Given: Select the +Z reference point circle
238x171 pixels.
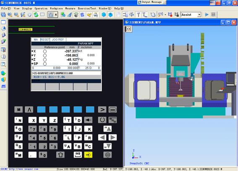Looking at the screenshot, I should (45, 60).
